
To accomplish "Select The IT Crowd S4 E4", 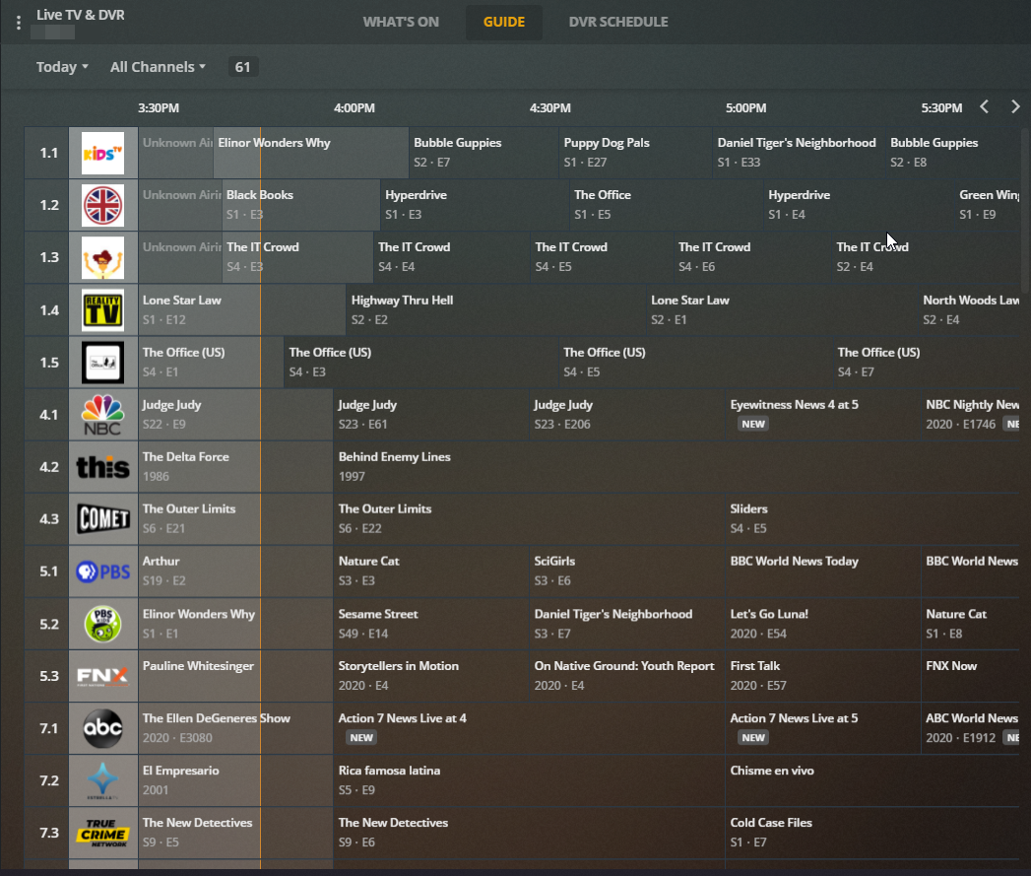I will (x=452, y=256).
